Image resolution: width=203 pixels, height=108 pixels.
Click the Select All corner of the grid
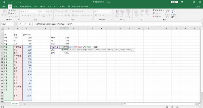click(x=2, y=29)
